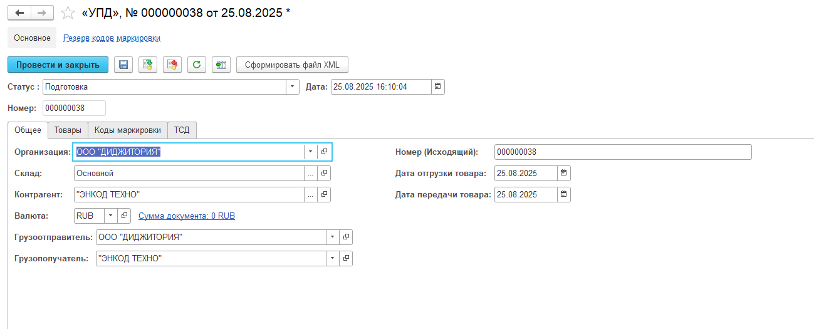Switch to the Товары tab

pos(68,130)
